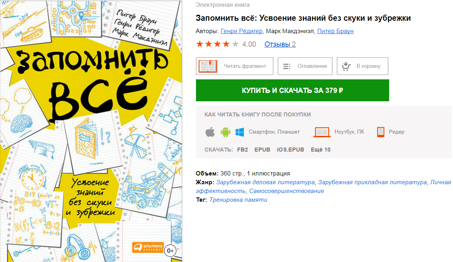Open author Питер Браун's page
This screenshot has width=453, height=262.
tap(335, 31)
